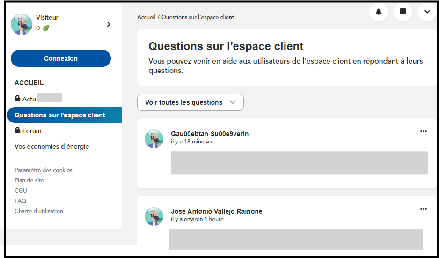
Task: Open the "Charte d utilisation" link
Action: point(39,211)
